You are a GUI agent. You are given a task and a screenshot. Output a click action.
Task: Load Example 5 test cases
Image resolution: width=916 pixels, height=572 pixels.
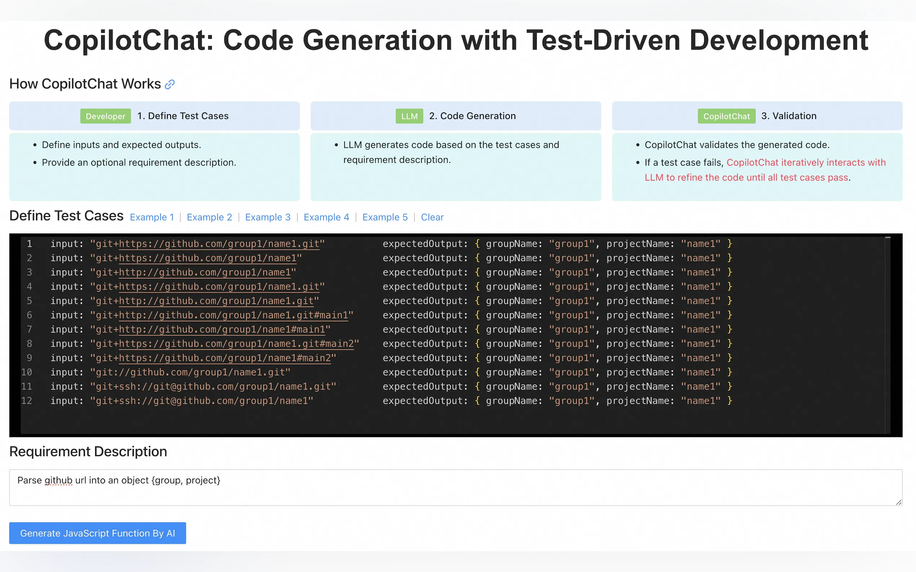(385, 217)
